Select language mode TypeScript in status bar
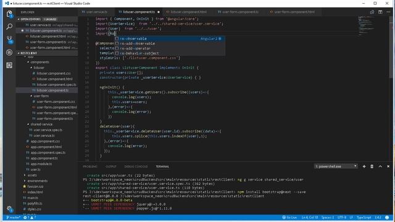395x222 pixels. click(x=364, y=218)
